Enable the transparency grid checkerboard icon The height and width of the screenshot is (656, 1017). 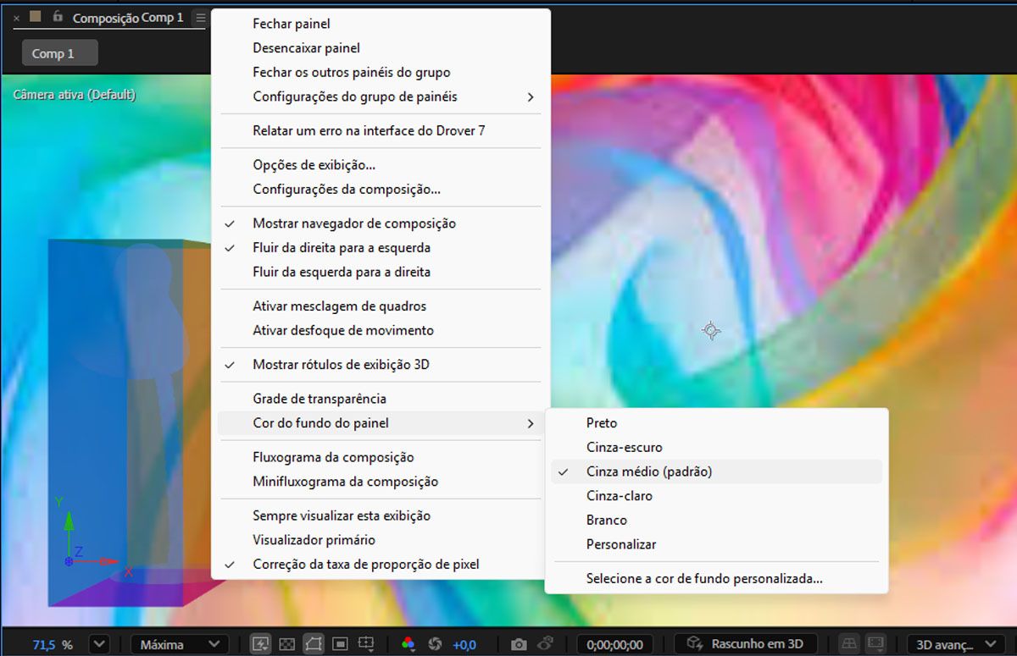pos(287,643)
